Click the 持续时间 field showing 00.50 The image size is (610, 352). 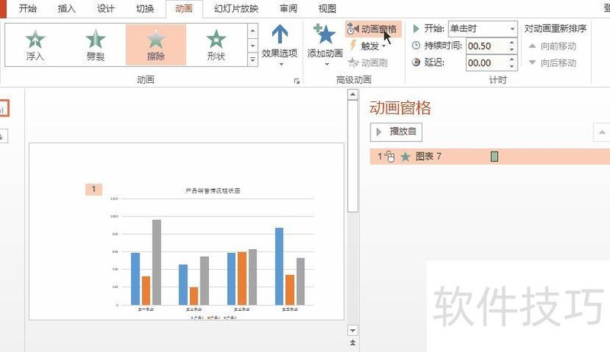point(486,46)
